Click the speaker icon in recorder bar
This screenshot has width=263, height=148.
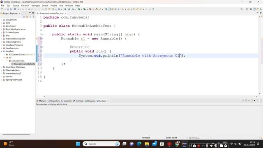[211, 146]
